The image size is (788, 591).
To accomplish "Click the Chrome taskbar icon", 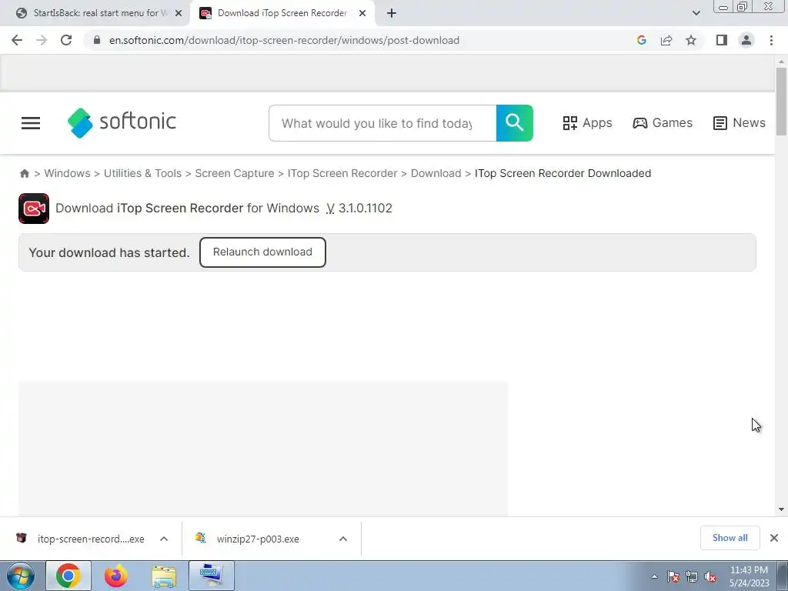I will pyautogui.click(x=68, y=576).
